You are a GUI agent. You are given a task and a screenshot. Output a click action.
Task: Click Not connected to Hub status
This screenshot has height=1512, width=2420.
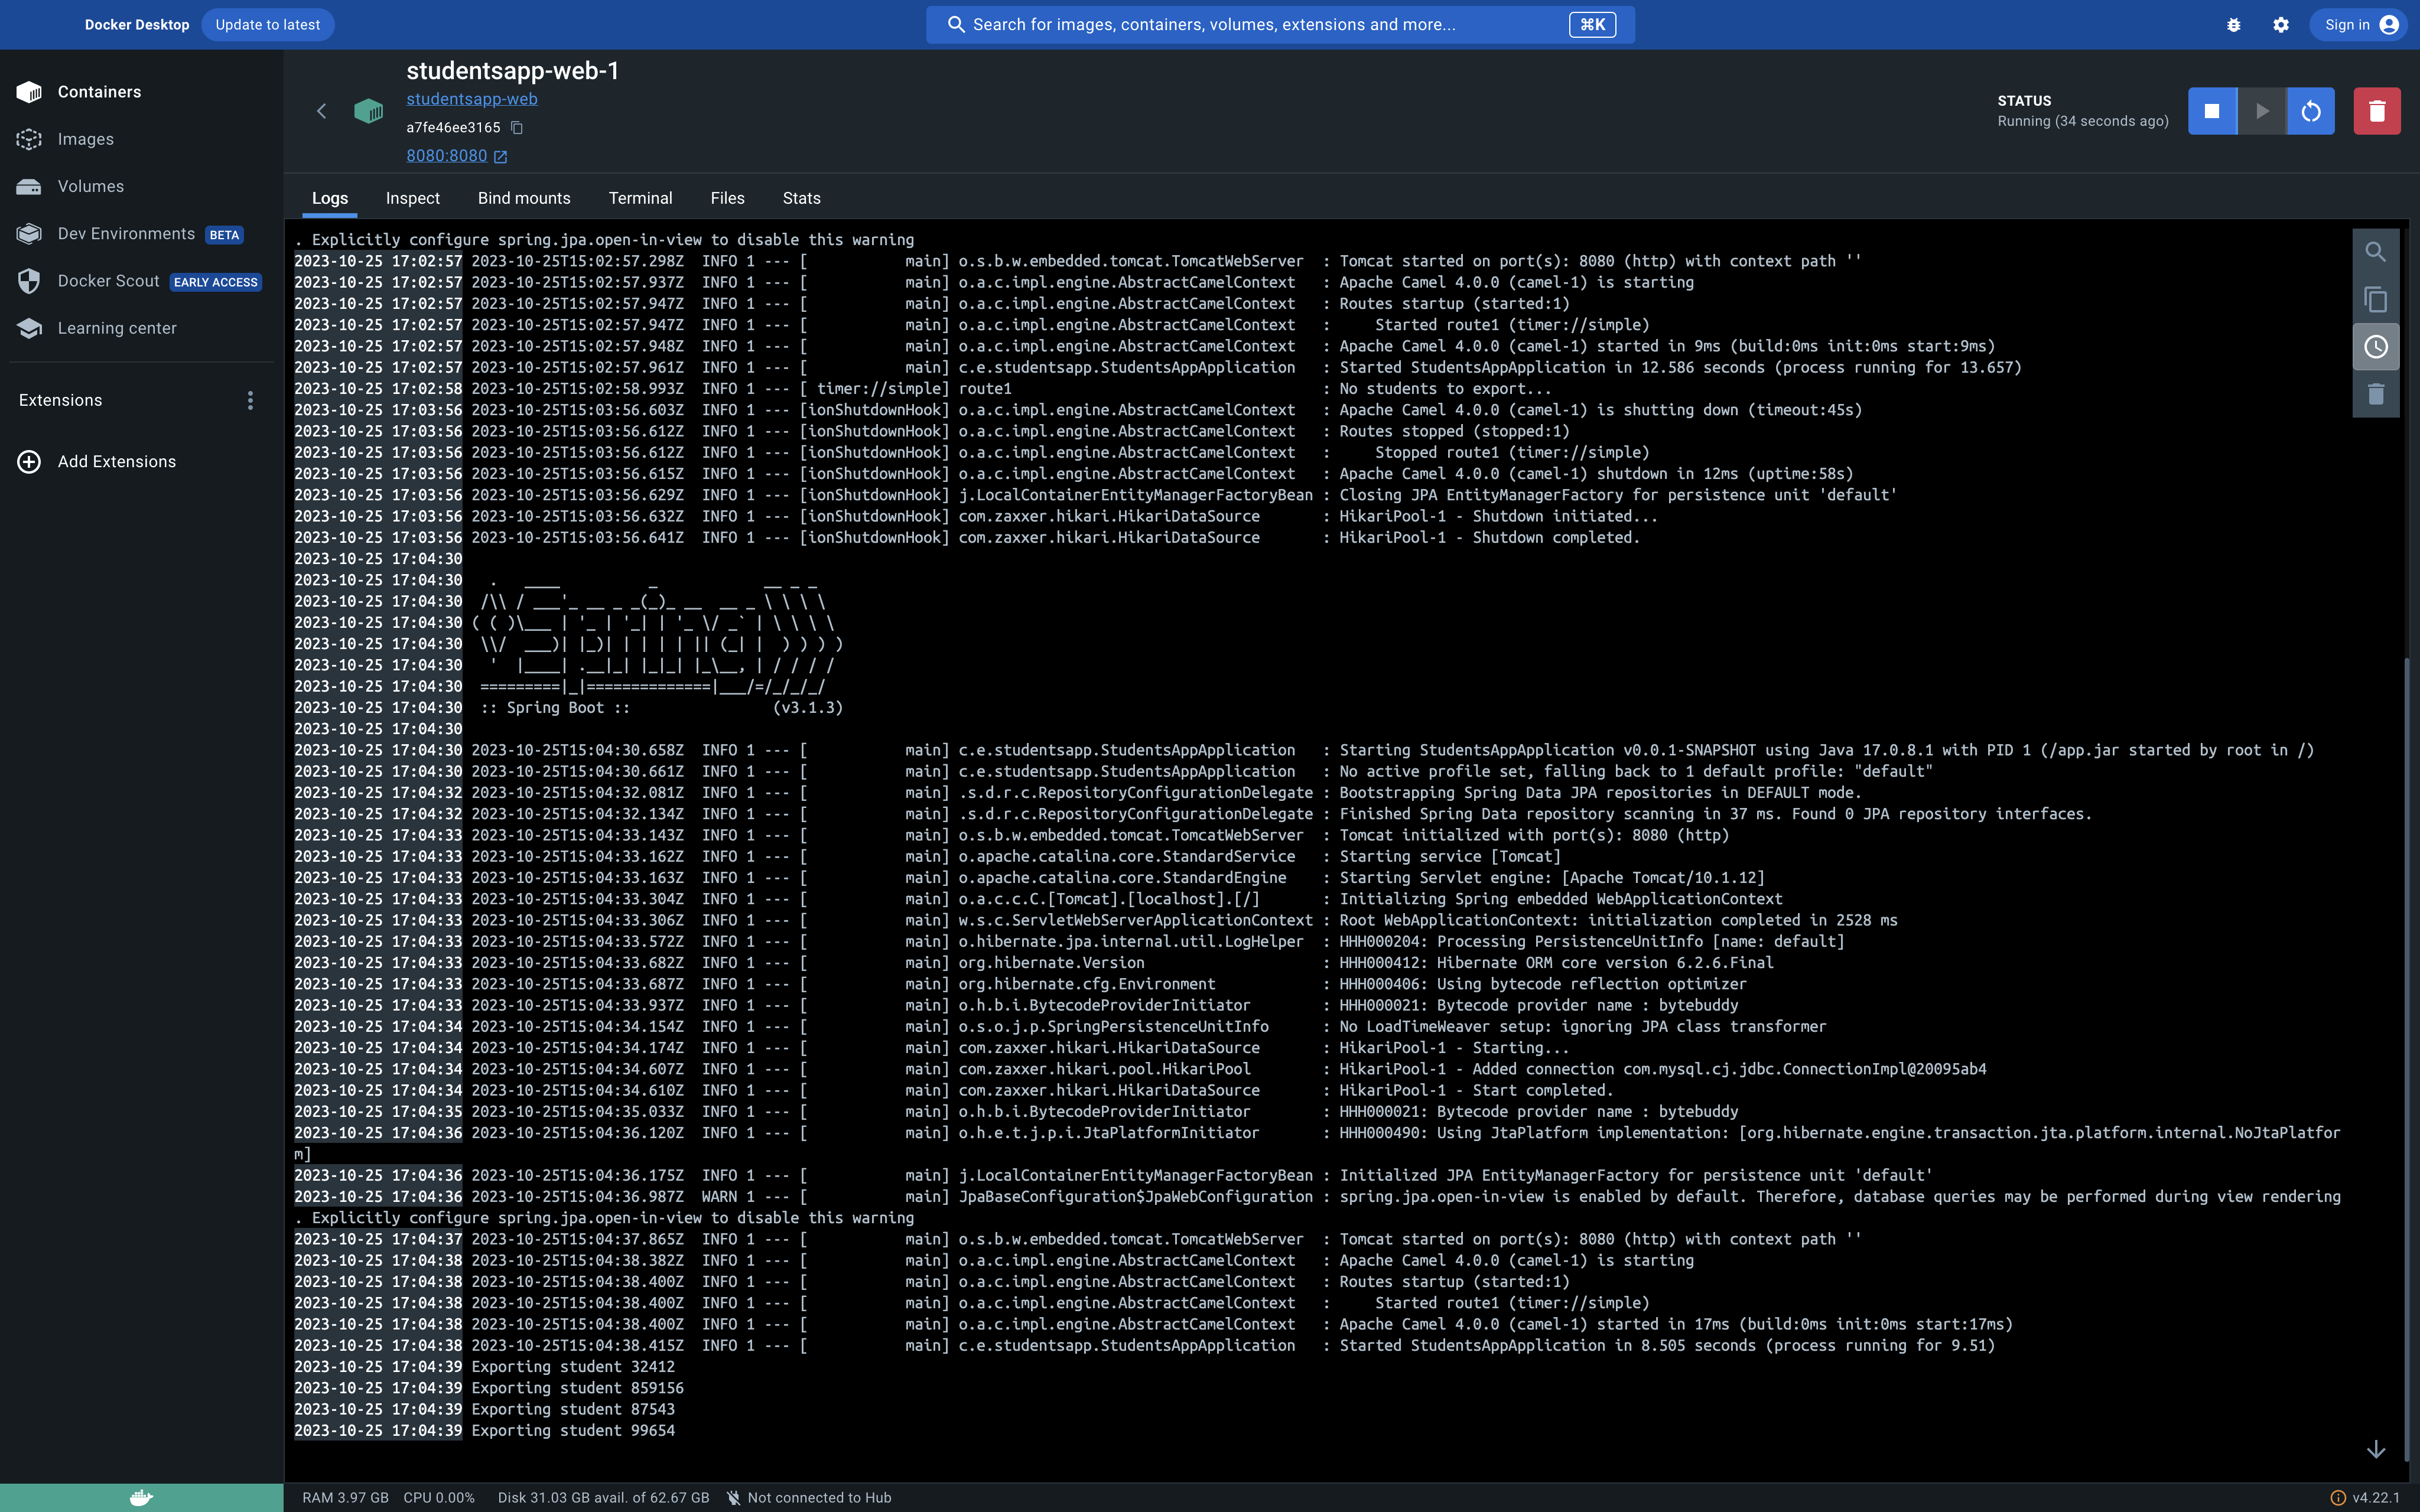point(808,1497)
